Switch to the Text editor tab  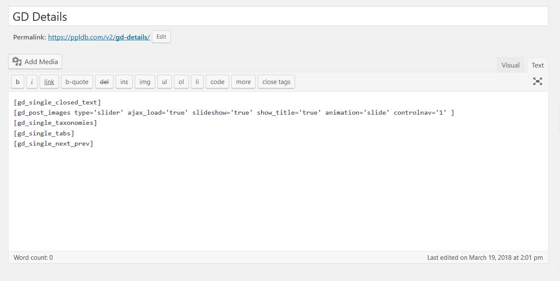click(x=537, y=65)
